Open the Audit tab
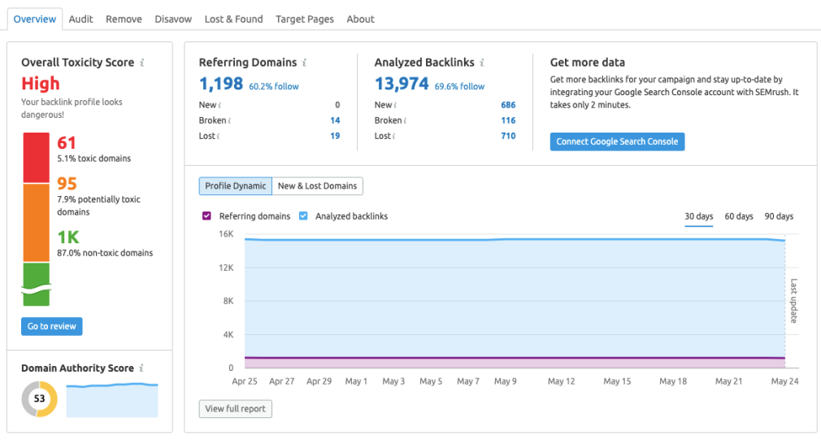The width and height of the screenshot is (821, 440). click(80, 19)
